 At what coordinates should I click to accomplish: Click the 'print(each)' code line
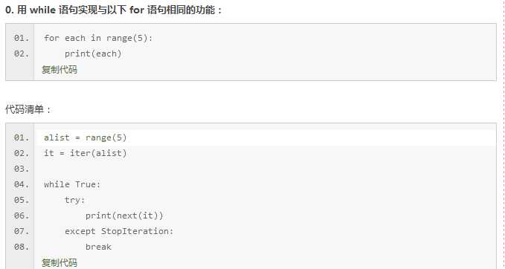pyautogui.click(x=93, y=54)
